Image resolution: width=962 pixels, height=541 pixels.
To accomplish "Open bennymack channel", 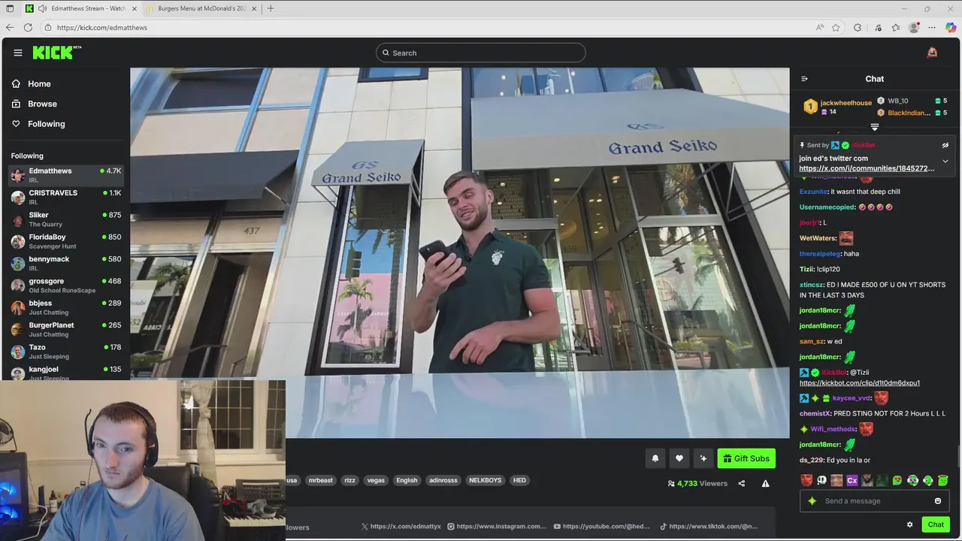I will pos(65,263).
